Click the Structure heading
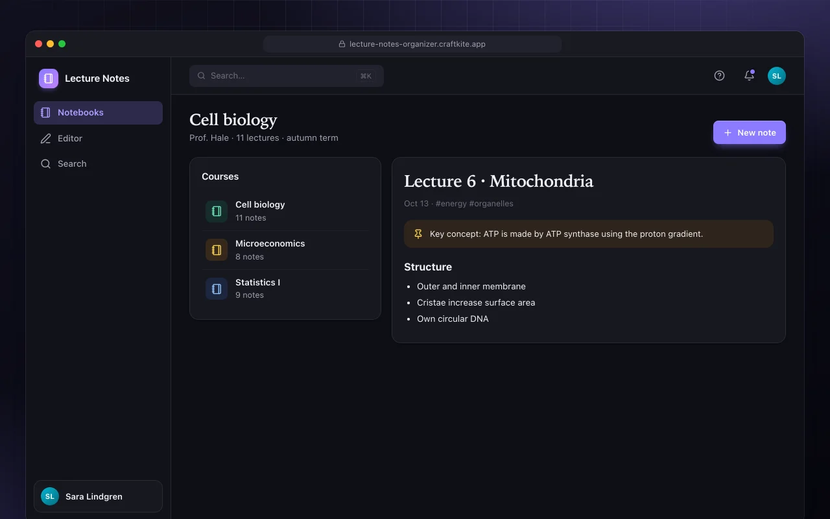The image size is (830, 519). 428,267
